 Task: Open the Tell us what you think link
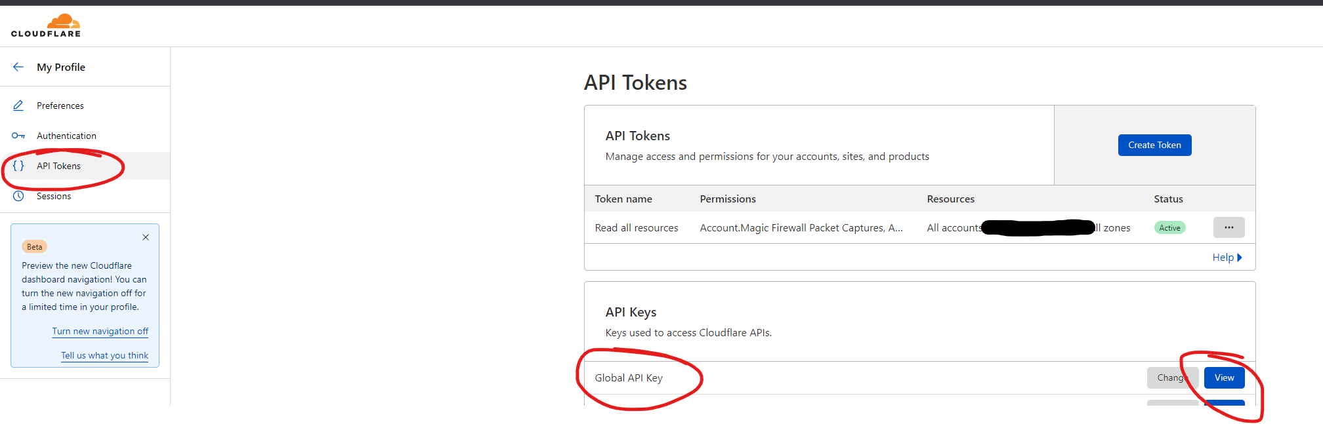click(104, 355)
